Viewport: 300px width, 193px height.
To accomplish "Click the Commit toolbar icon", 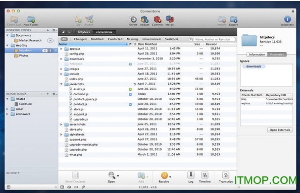I will (x=157, y=20).
